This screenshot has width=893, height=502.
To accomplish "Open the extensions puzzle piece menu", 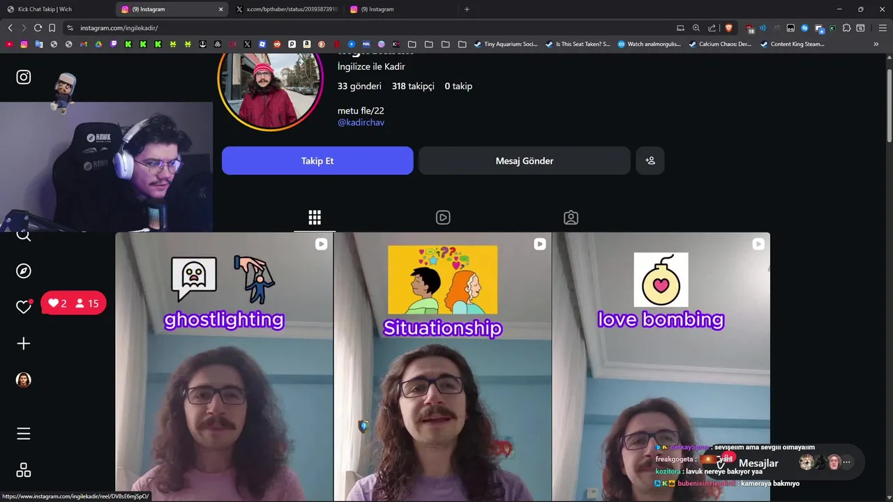I will [846, 28].
